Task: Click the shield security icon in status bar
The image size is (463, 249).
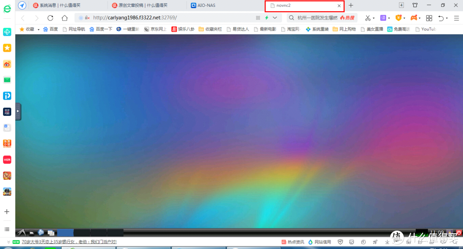Action: coord(340,242)
